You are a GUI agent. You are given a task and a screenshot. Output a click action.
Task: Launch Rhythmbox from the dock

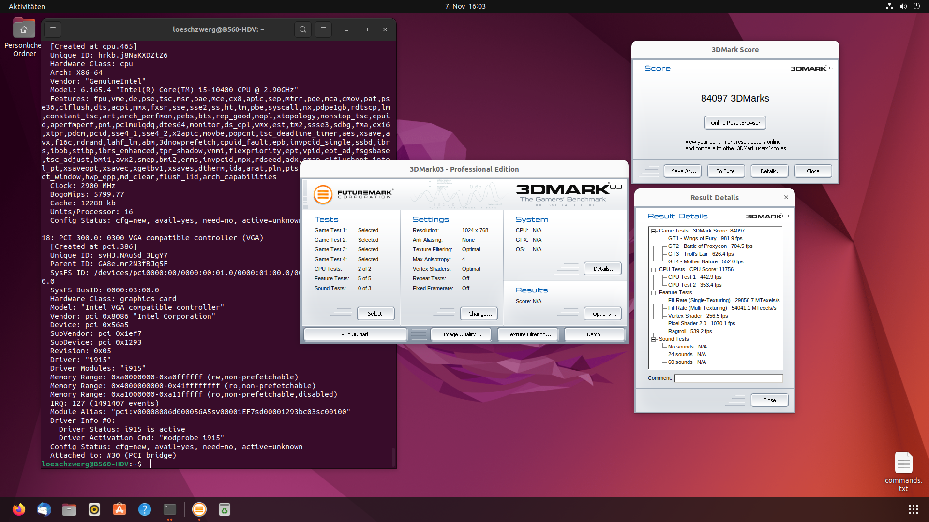[94, 509]
